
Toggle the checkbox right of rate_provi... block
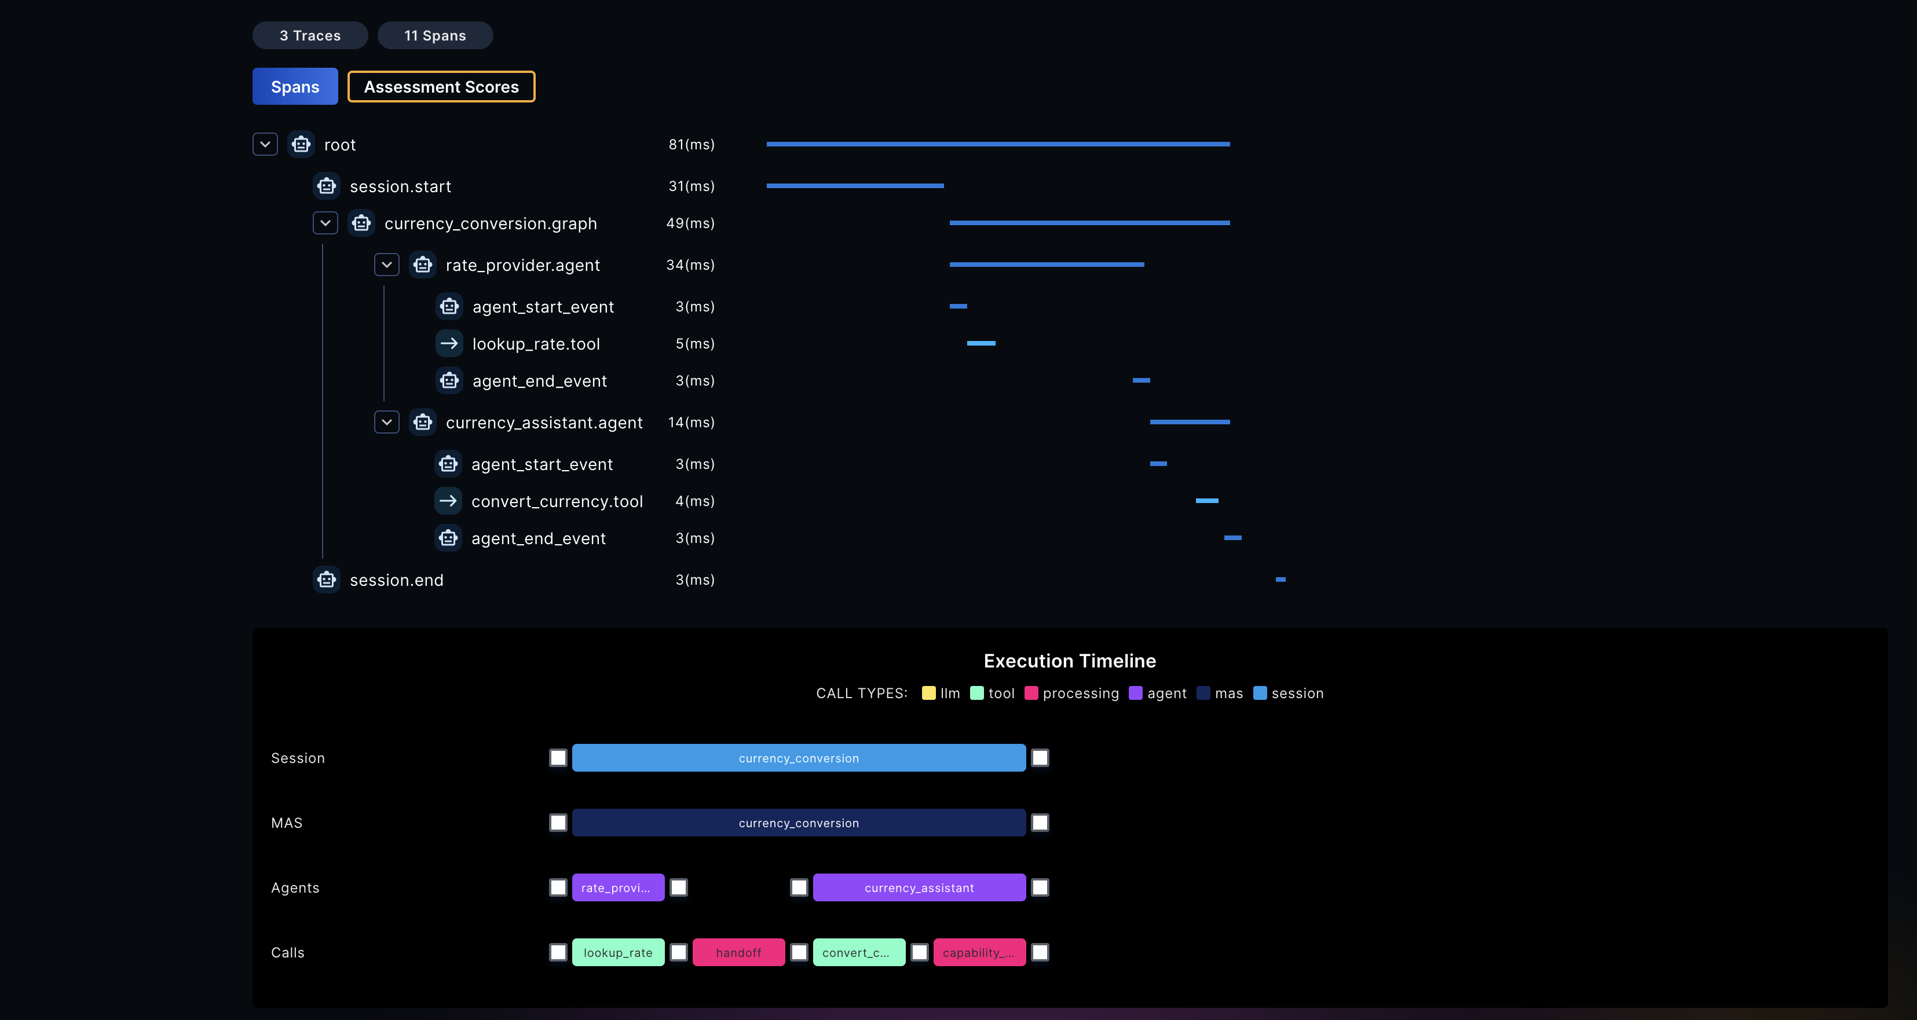point(679,887)
